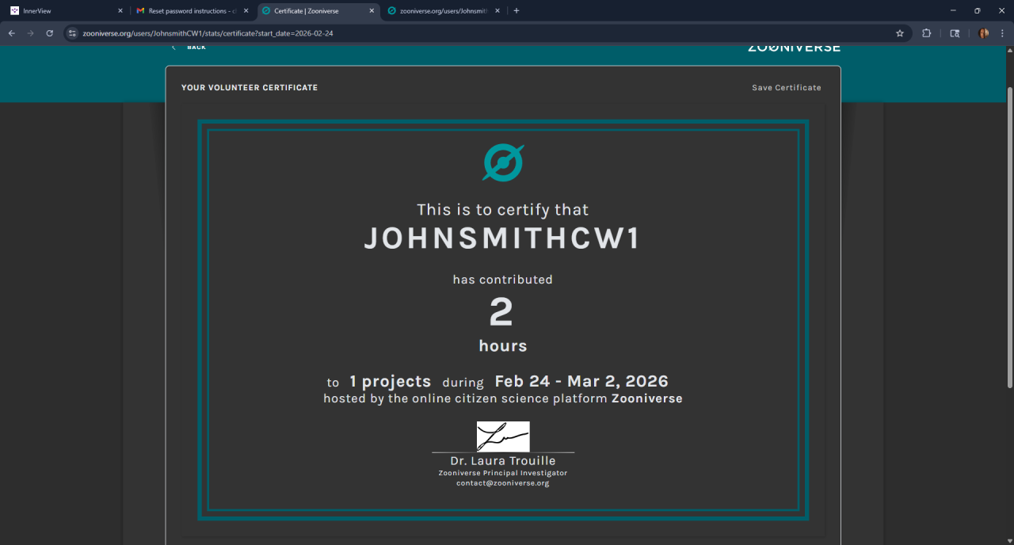Click the page vertical scrollbar

(1009, 238)
